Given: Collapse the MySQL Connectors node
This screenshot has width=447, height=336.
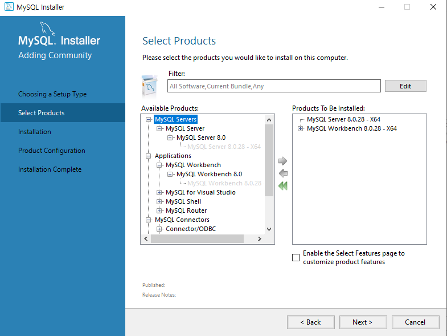Looking at the screenshot, I should (148, 220).
